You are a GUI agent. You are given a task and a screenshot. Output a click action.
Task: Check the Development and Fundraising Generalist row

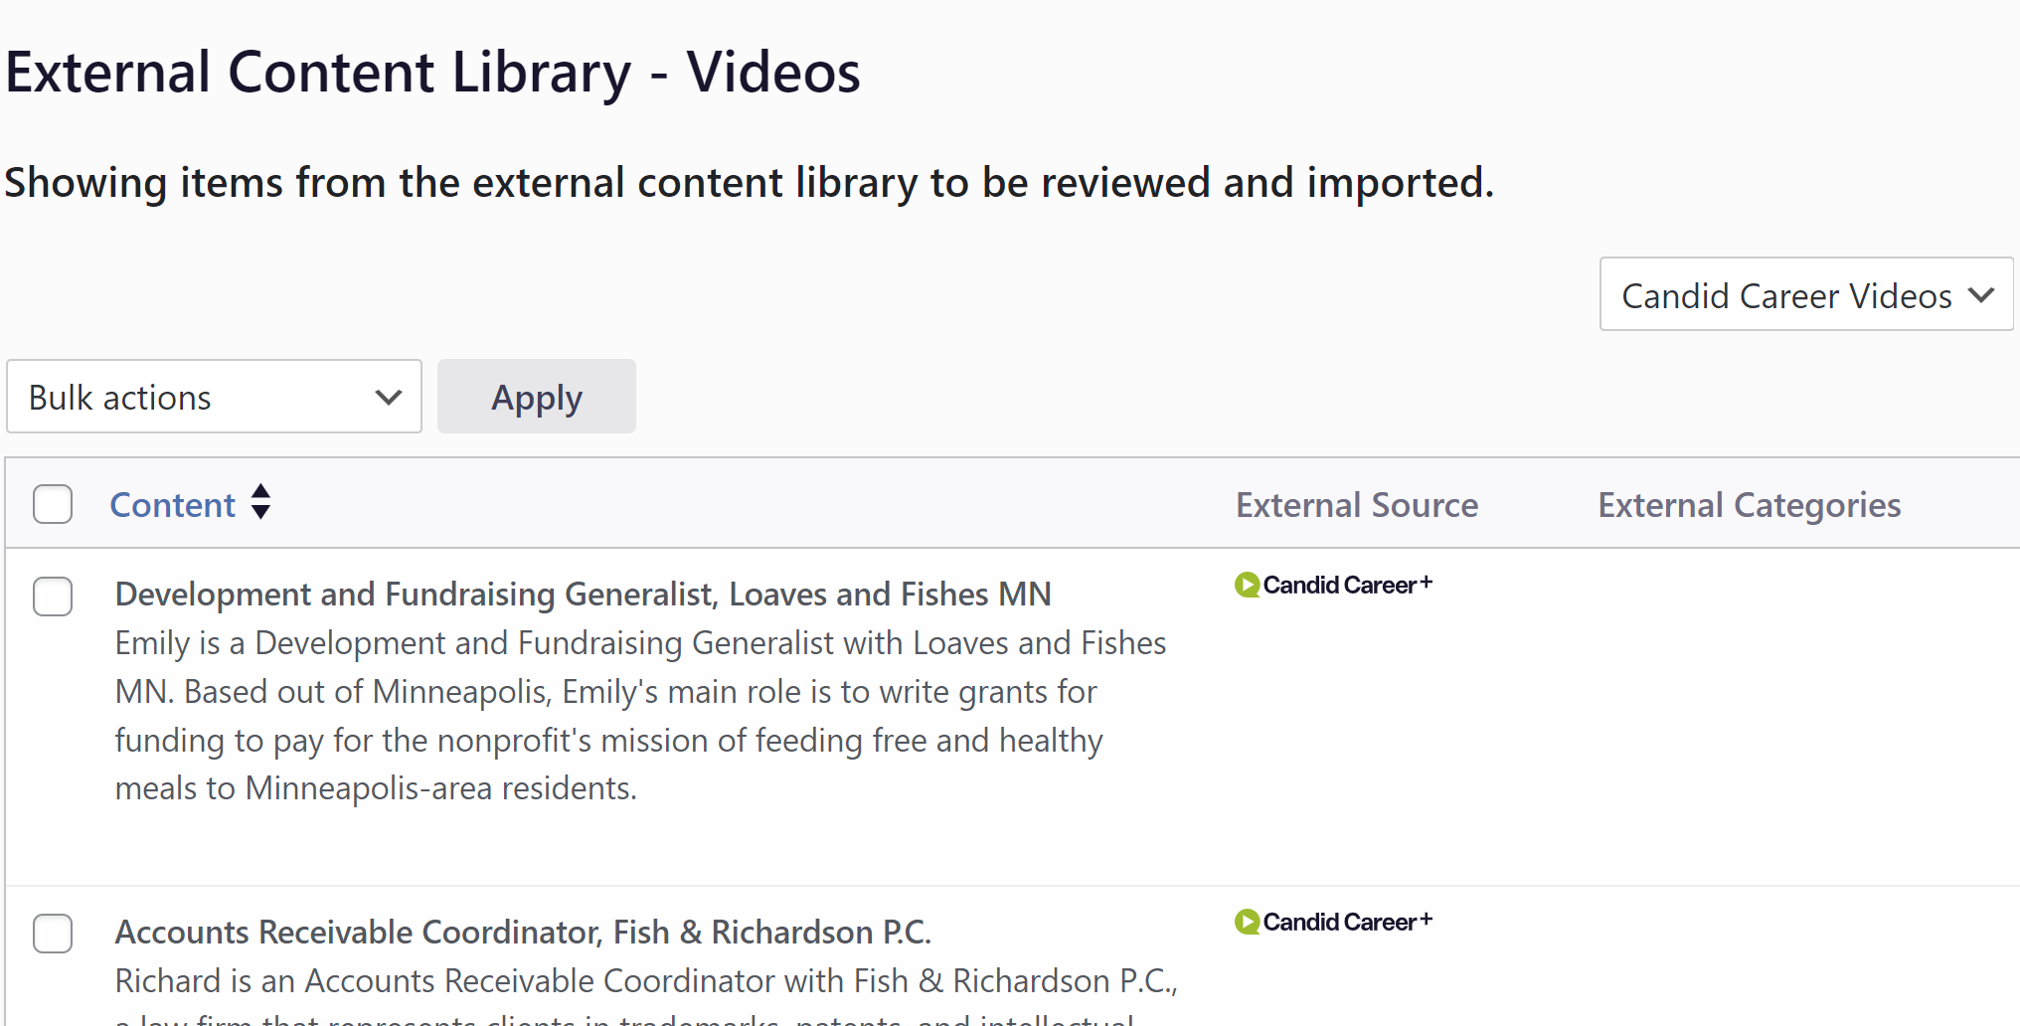53,597
